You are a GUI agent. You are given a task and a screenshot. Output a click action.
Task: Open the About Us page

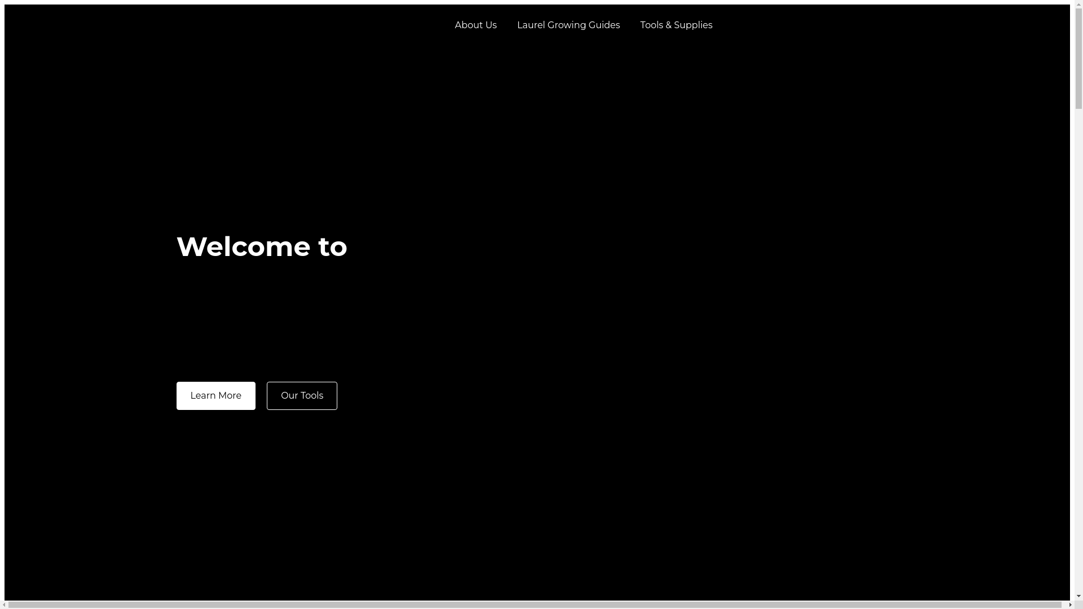[476, 25]
